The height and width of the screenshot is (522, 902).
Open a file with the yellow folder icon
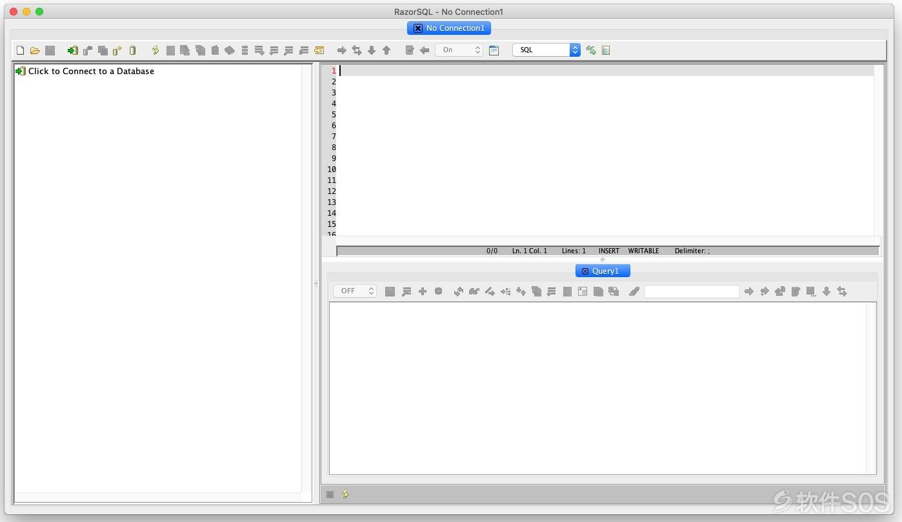pyautogui.click(x=35, y=50)
